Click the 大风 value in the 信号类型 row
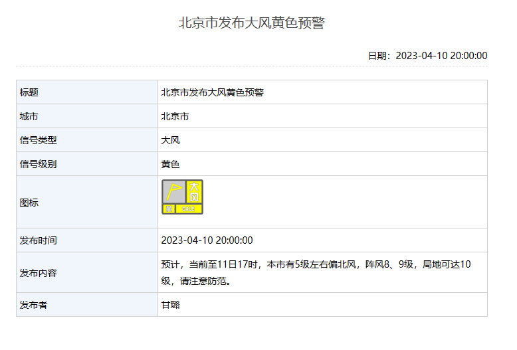 pyautogui.click(x=170, y=140)
